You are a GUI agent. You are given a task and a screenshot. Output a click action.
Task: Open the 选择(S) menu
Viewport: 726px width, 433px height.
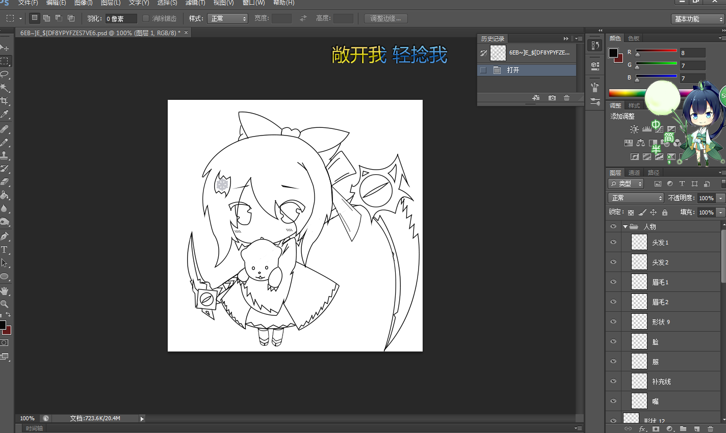167,3
